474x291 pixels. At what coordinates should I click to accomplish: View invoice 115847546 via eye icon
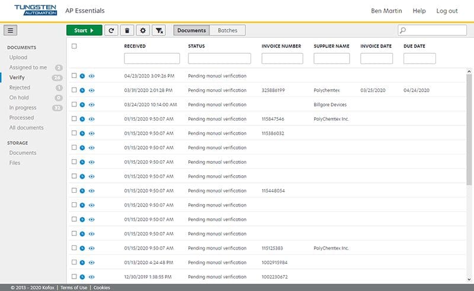pyautogui.click(x=92, y=119)
